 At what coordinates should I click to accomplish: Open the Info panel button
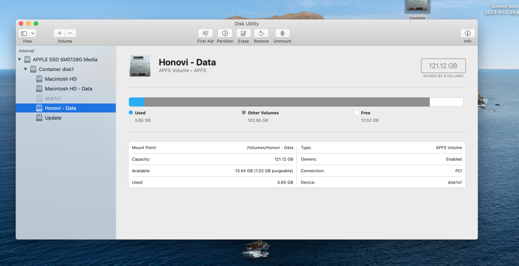coord(468,33)
